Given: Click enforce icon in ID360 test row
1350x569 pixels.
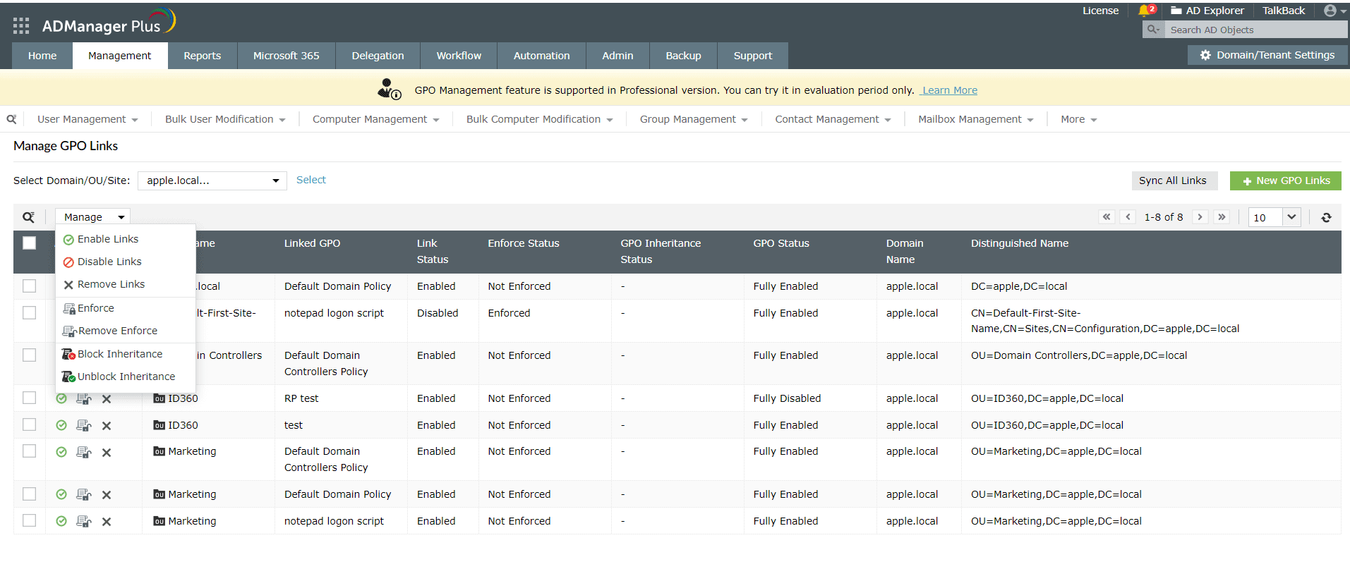Looking at the screenshot, I should 84,425.
